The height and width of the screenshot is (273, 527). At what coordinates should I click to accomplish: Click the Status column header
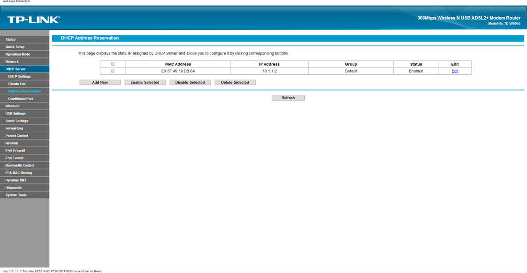point(416,64)
